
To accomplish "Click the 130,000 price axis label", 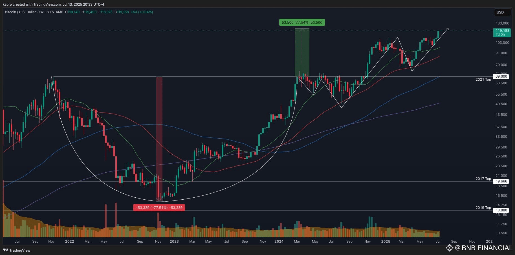I will pos(502,23).
